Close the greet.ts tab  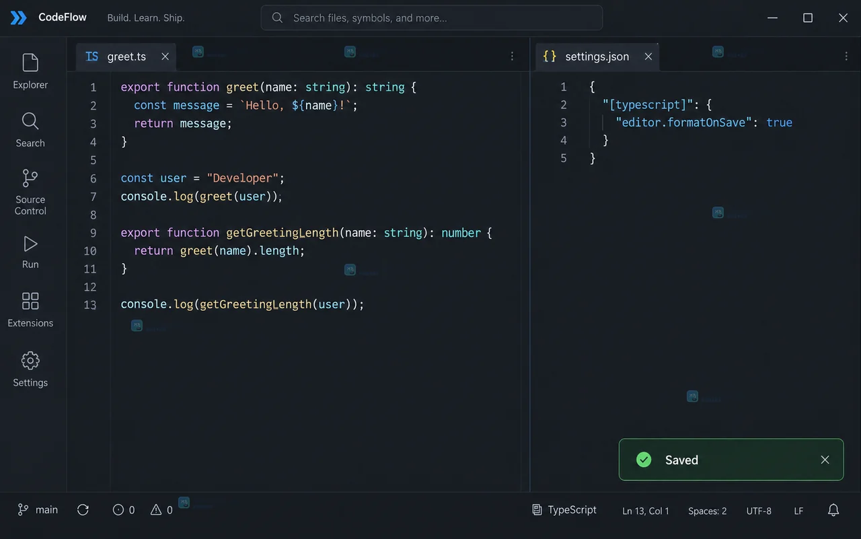tap(165, 57)
